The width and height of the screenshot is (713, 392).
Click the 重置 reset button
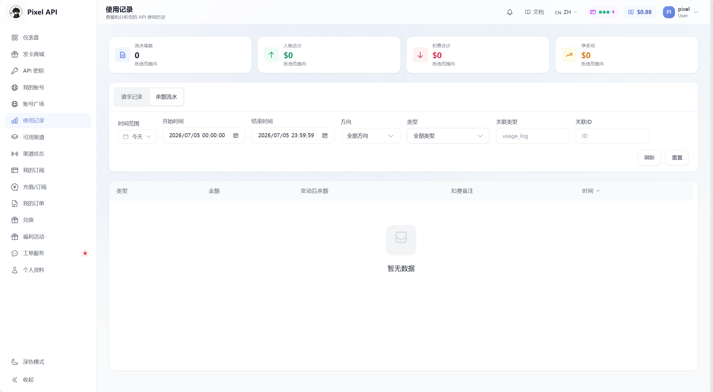677,158
